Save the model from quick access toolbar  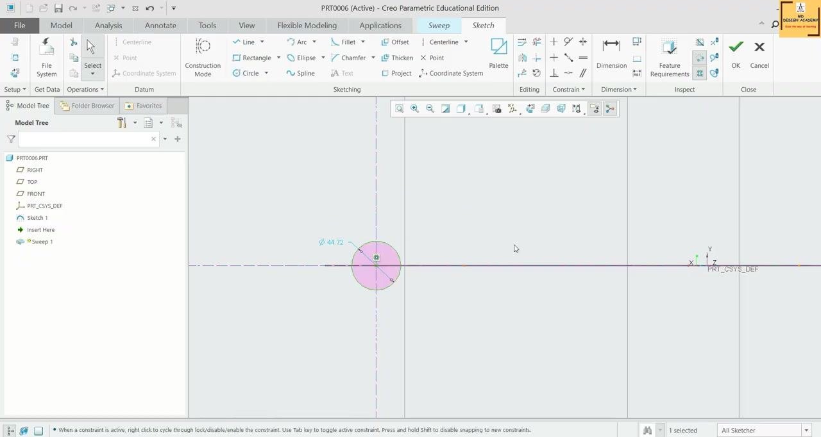click(58, 8)
